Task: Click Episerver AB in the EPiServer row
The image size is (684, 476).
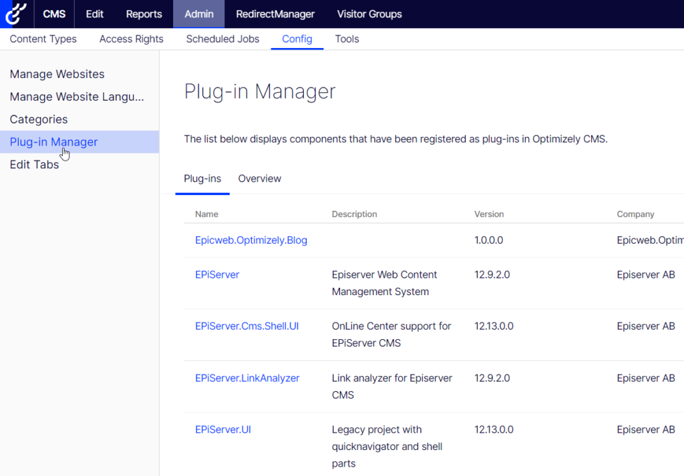Action: 646,274
